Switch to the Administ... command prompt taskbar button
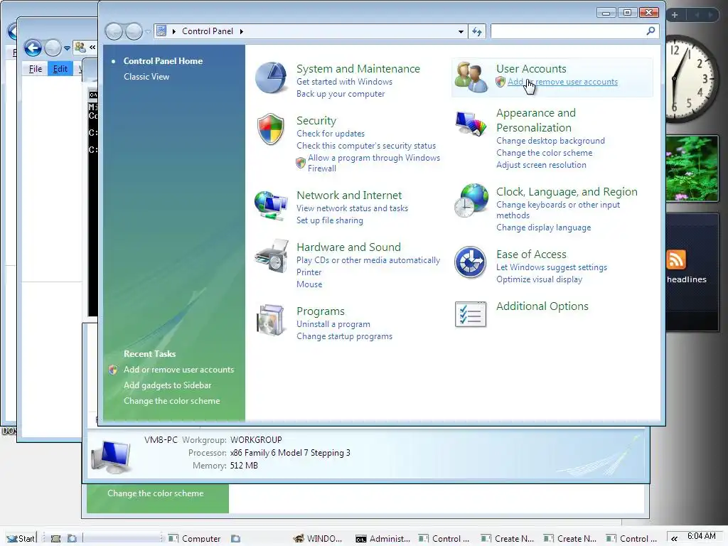This screenshot has width=728, height=546. point(383,539)
